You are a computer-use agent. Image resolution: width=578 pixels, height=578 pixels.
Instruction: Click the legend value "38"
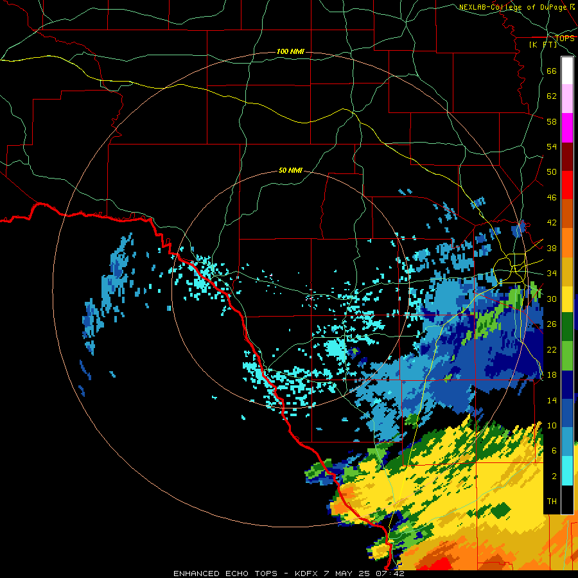click(x=552, y=248)
